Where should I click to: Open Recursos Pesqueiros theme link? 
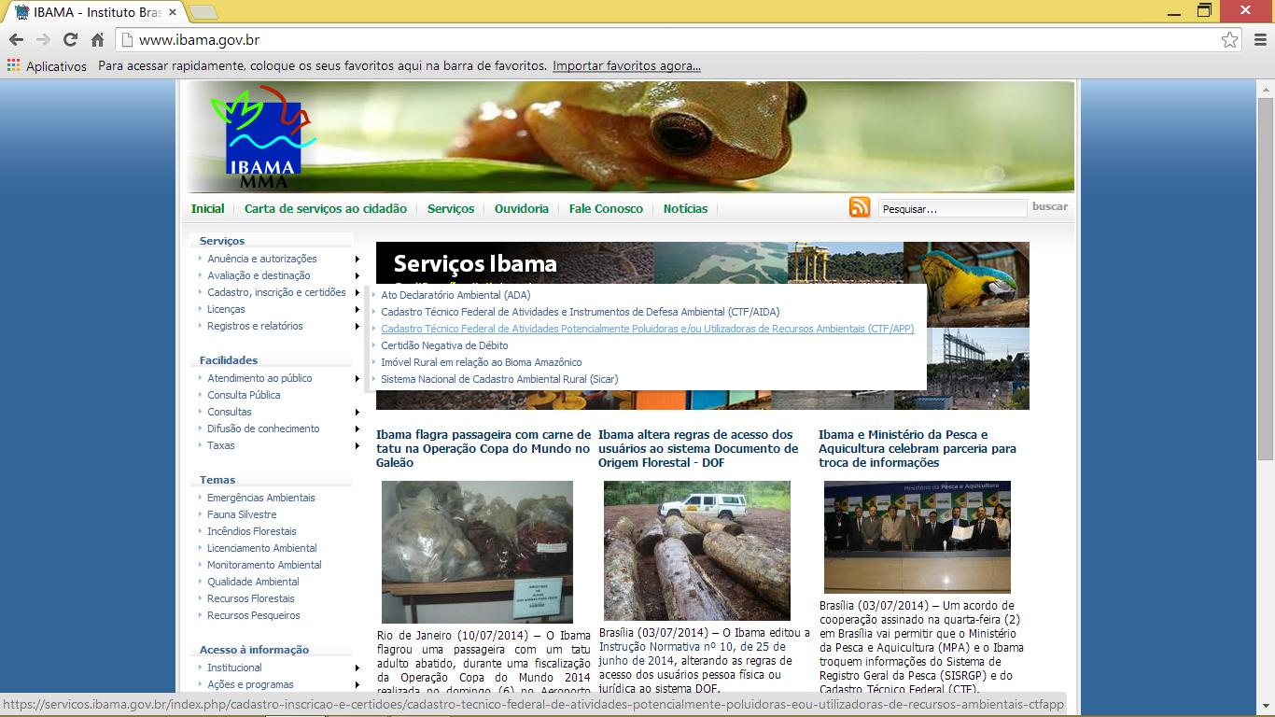click(x=254, y=615)
